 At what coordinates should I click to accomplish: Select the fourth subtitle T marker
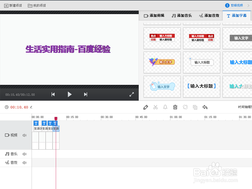click(55, 123)
